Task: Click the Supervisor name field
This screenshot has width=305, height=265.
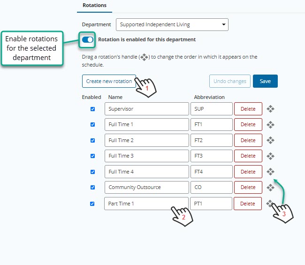Action: (x=147, y=109)
